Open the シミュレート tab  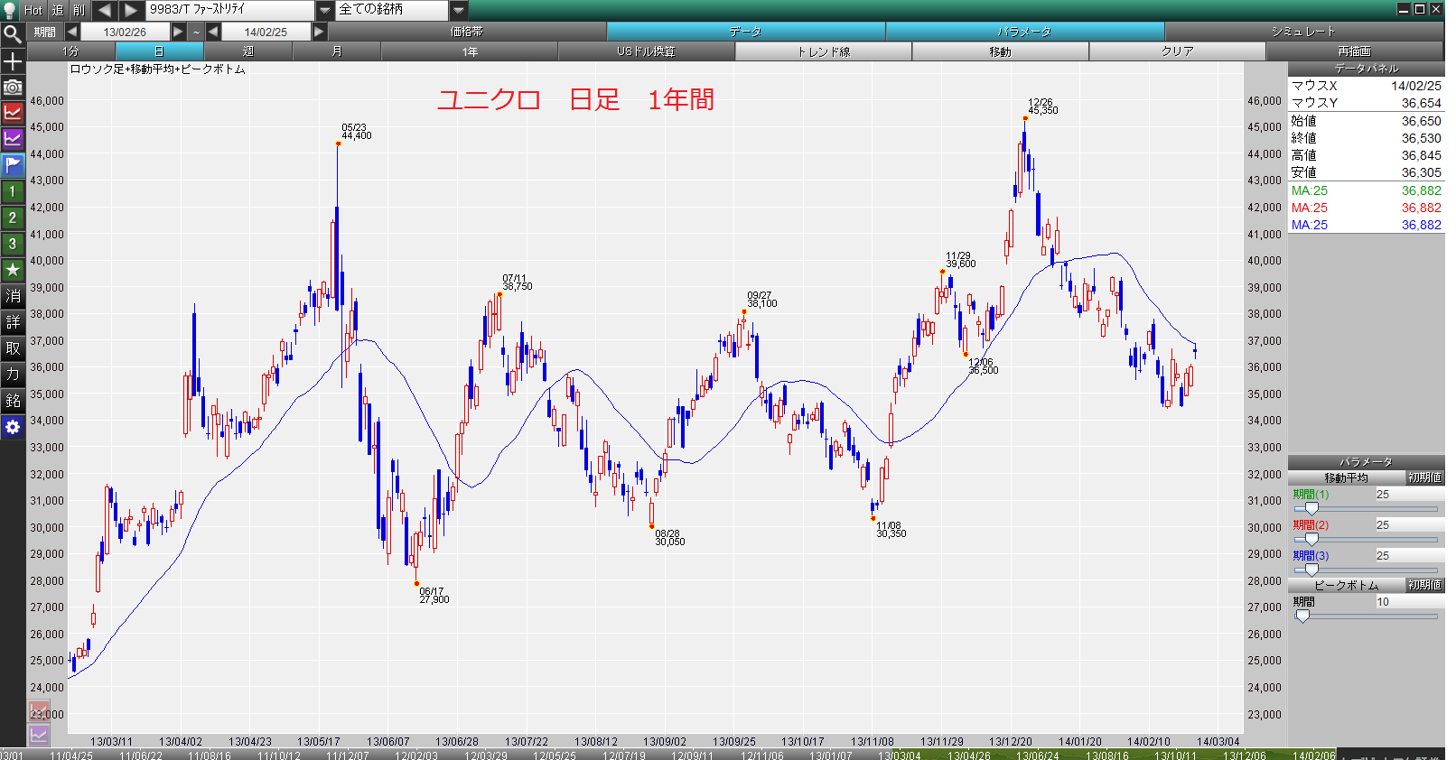tap(1302, 32)
